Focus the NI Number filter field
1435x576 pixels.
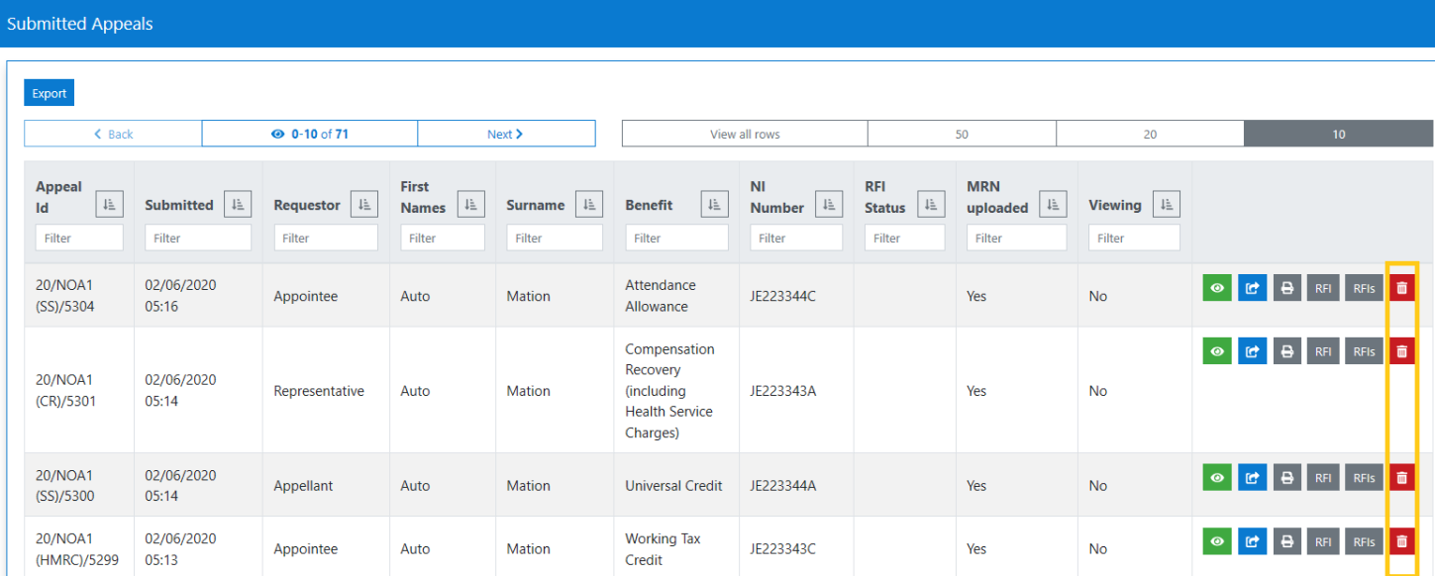(796, 238)
